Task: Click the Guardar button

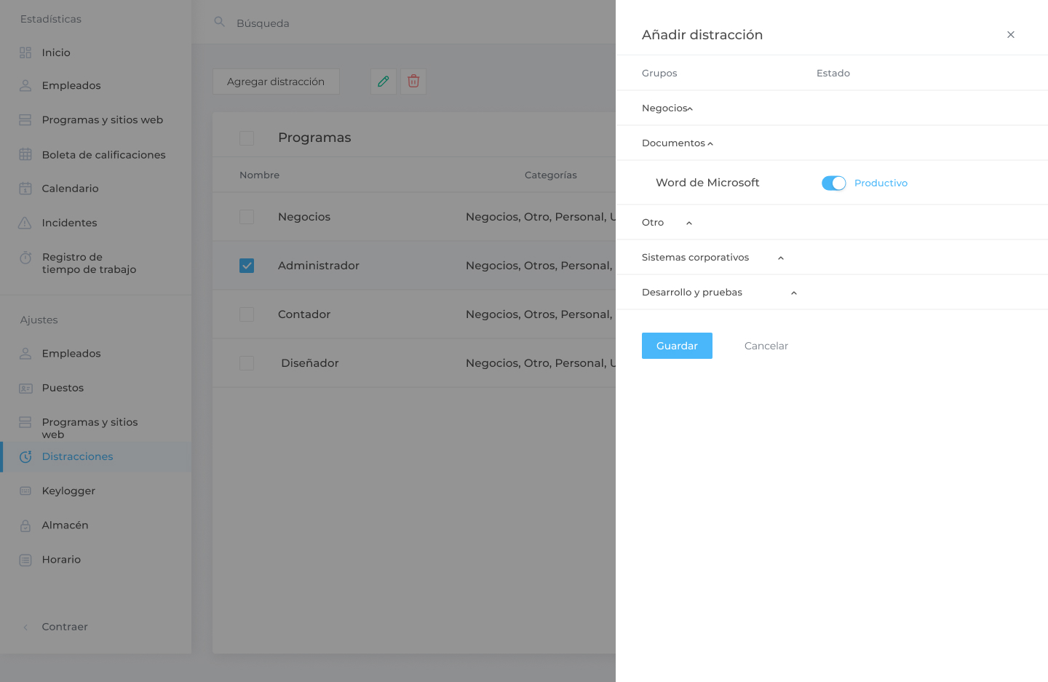Action: point(677,346)
